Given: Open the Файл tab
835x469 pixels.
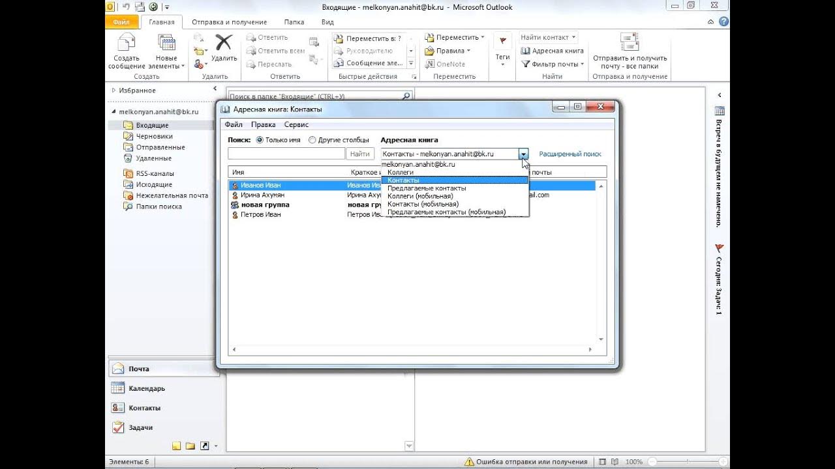Looking at the screenshot, I should coord(121,21).
